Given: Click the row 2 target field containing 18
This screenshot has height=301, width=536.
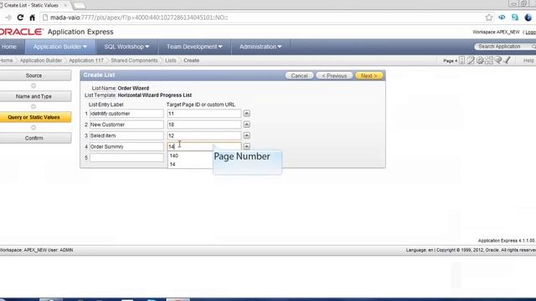Looking at the screenshot, I should click(204, 125).
